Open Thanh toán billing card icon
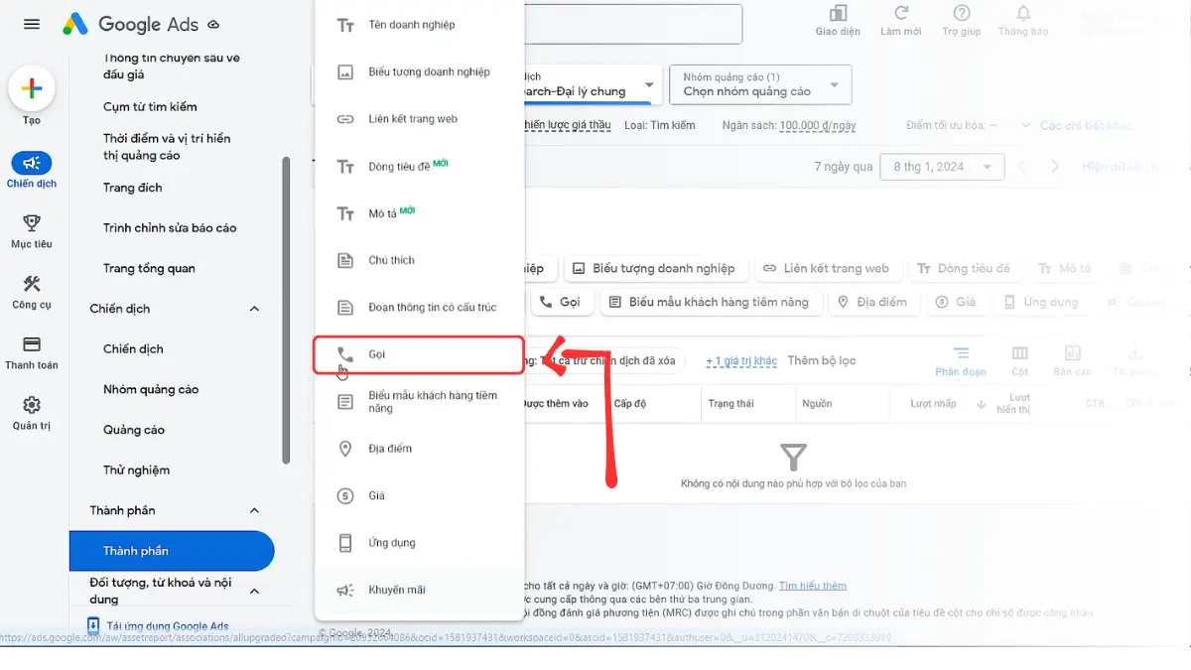 click(32, 344)
